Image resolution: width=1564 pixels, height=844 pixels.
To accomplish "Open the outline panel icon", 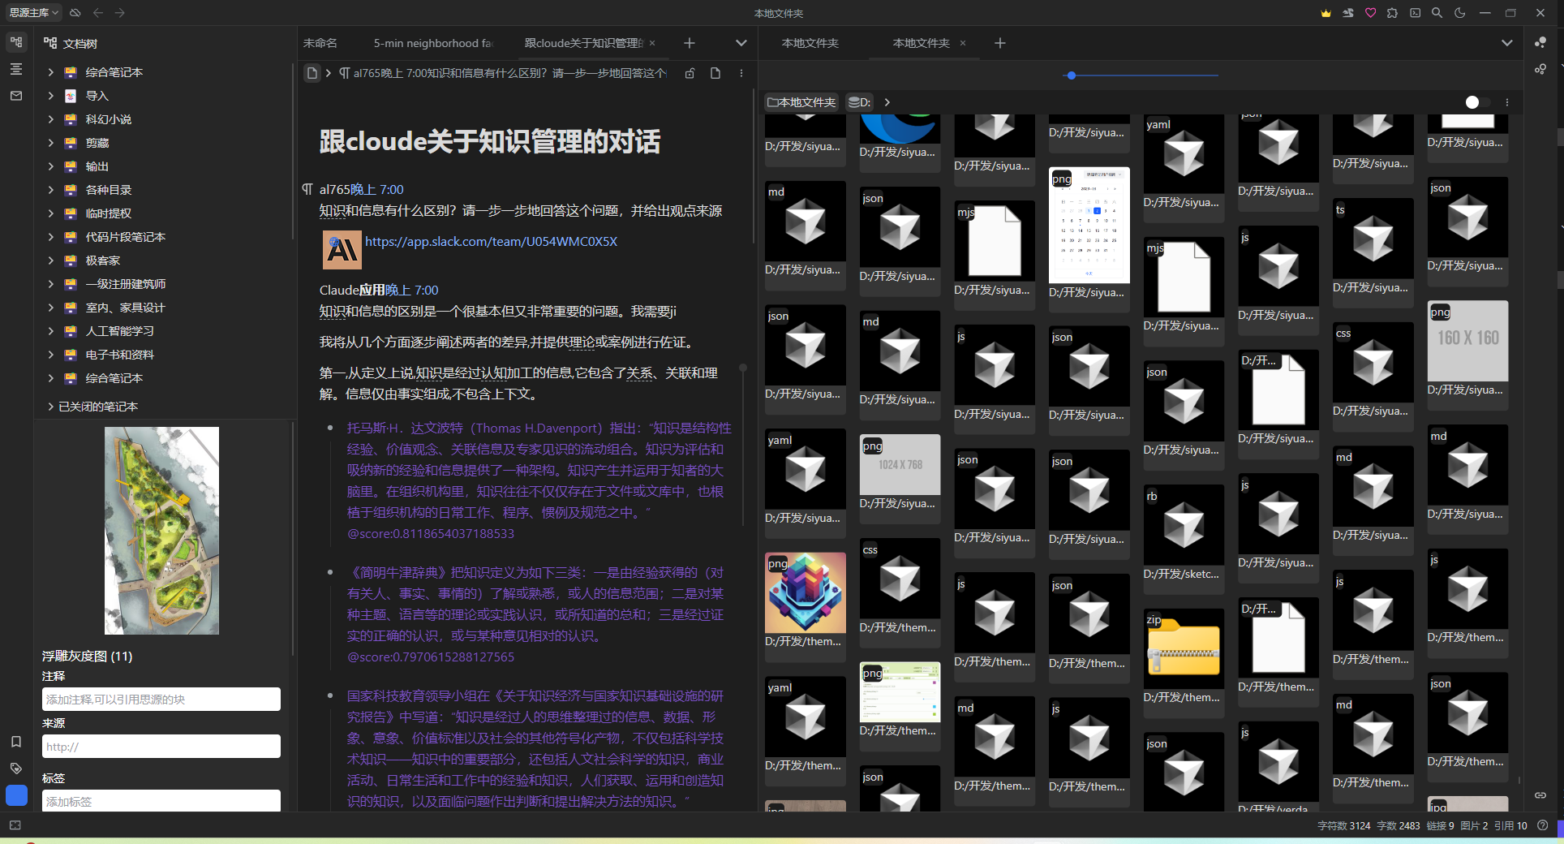I will (16, 69).
